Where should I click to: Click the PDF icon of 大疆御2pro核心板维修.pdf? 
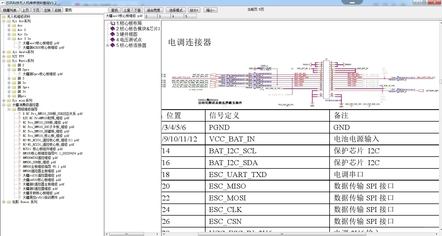point(20,74)
